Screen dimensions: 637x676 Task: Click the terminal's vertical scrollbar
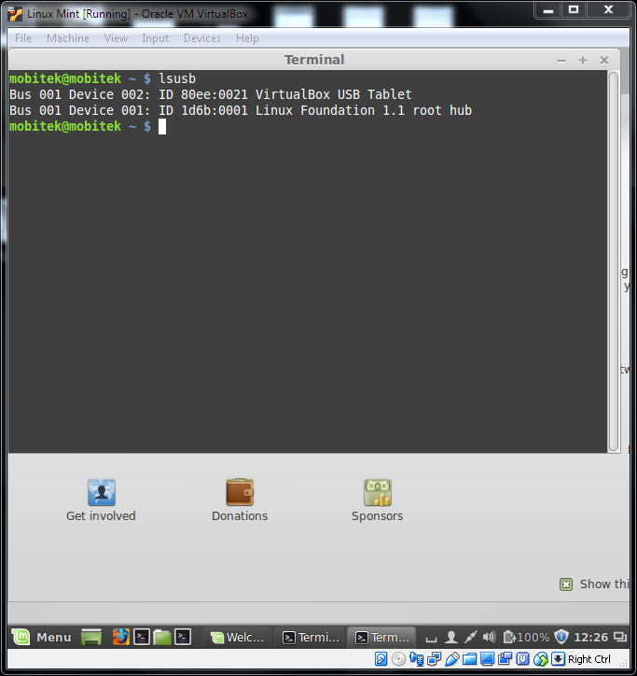(x=614, y=261)
